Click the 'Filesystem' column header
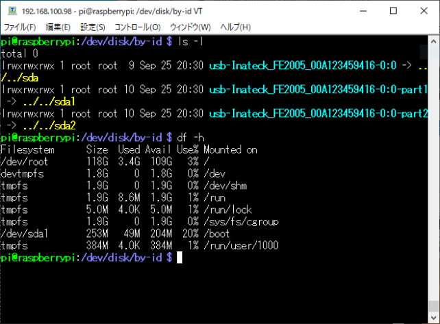 click(27, 149)
